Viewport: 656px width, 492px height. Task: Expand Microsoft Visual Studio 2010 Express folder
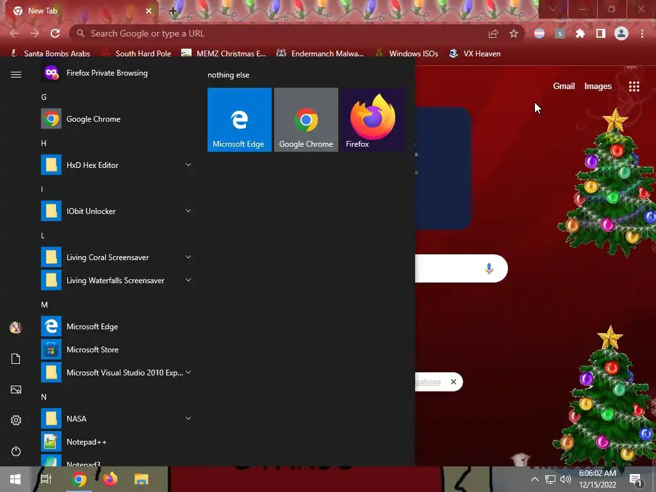click(x=117, y=372)
